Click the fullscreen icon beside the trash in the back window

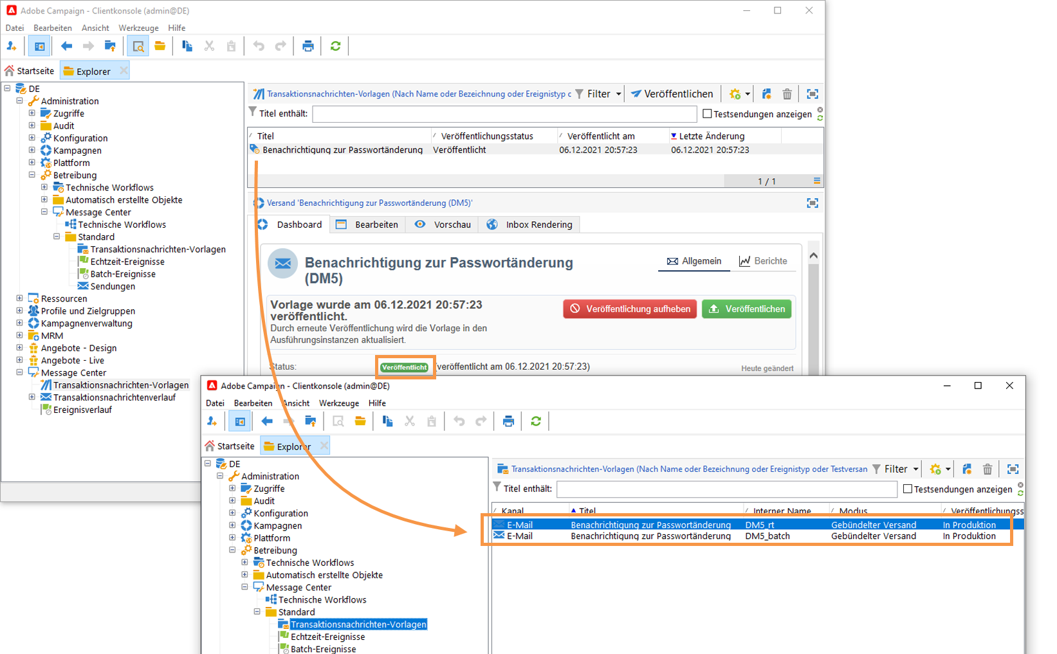point(813,95)
